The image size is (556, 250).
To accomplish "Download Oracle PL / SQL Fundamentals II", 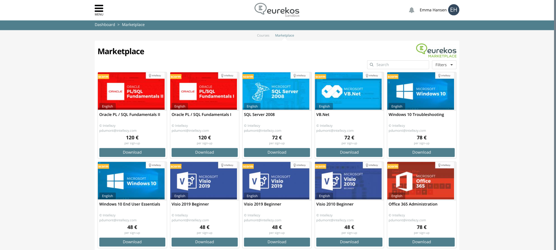I will pos(132,152).
